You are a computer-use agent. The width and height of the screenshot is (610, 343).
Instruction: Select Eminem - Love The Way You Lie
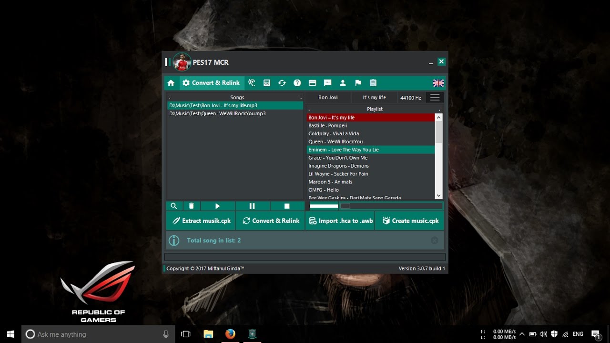click(x=371, y=150)
